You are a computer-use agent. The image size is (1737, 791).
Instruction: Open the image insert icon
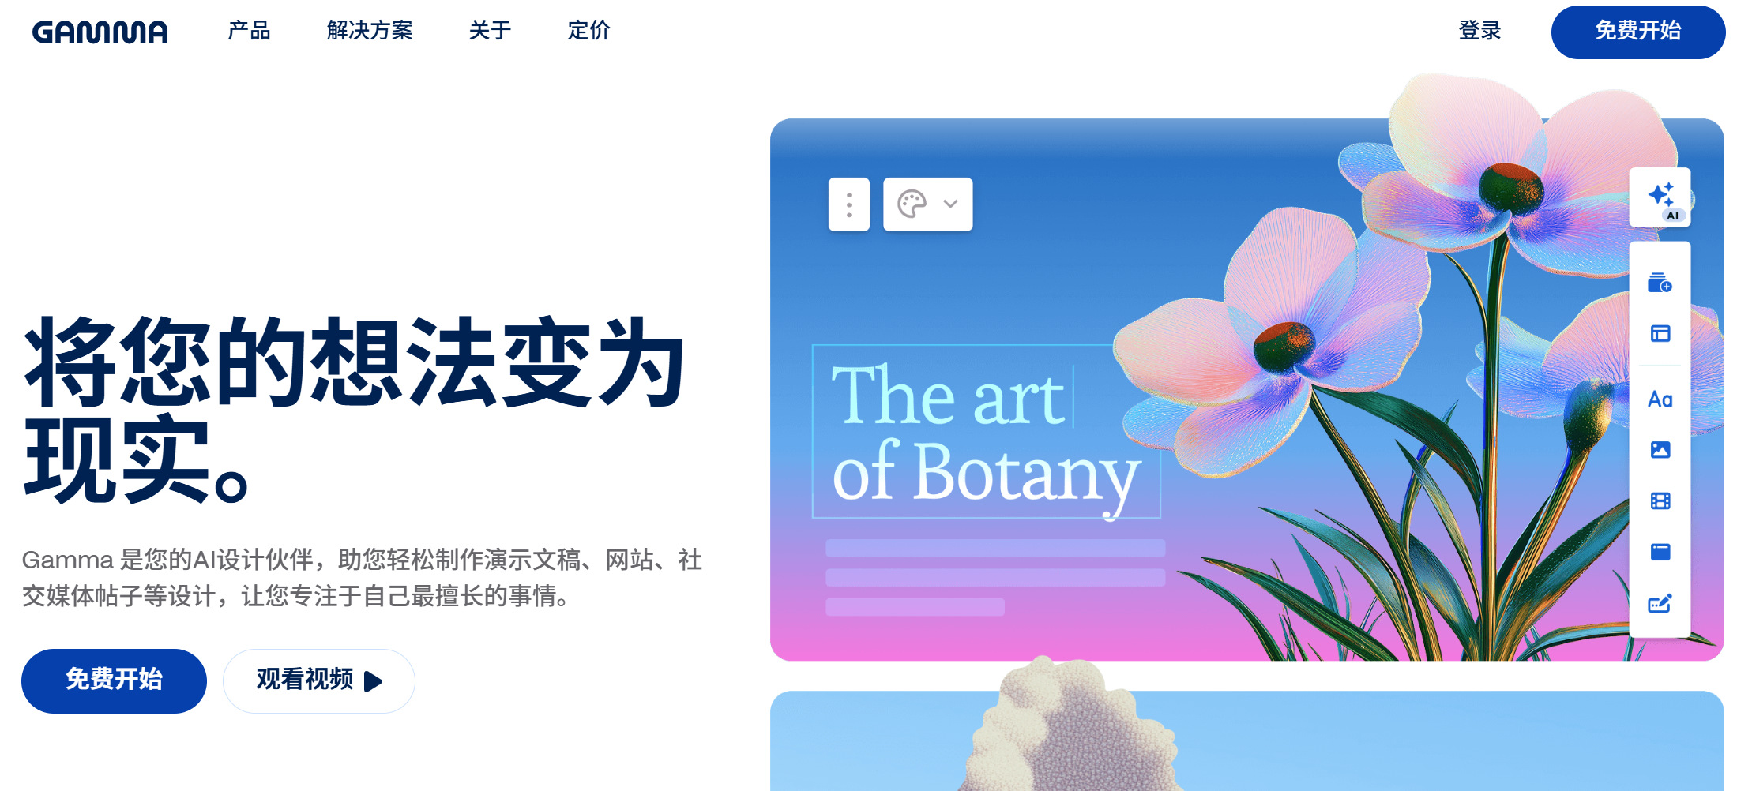[x=1660, y=450]
